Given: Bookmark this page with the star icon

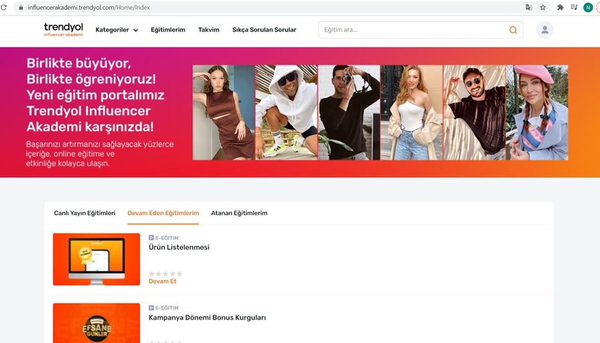Looking at the screenshot, I should [x=542, y=7].
